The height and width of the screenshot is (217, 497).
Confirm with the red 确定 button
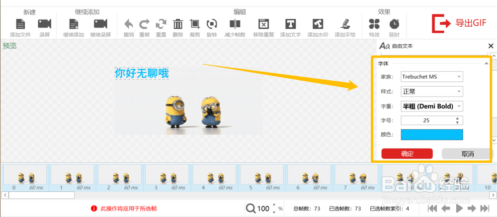point(408,154)
